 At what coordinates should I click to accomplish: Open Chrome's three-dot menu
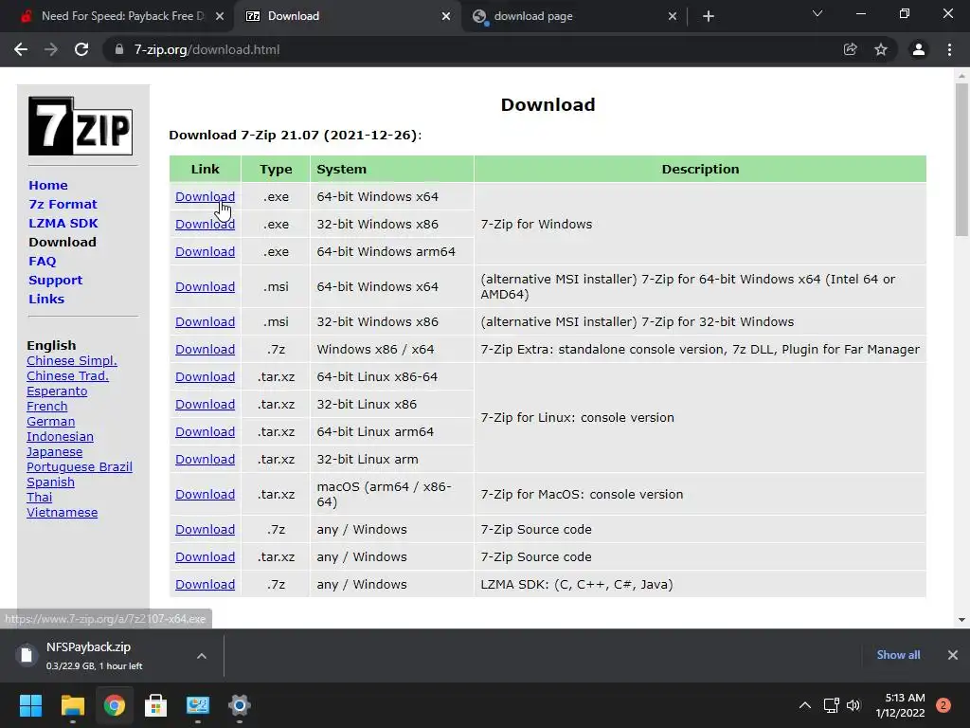pyautogui.click(x=949, y=49)
